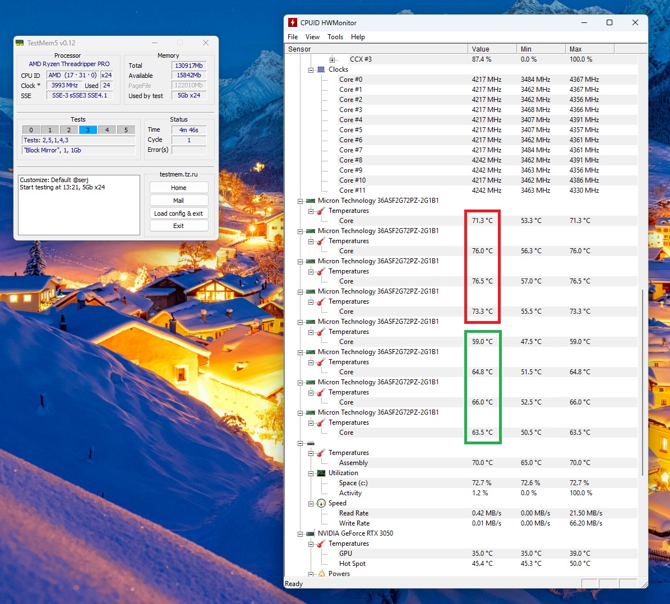This screenshot has height=604, width=670.
Task: Open the File menu in HWMonitor
Action: tap(293, 37)
